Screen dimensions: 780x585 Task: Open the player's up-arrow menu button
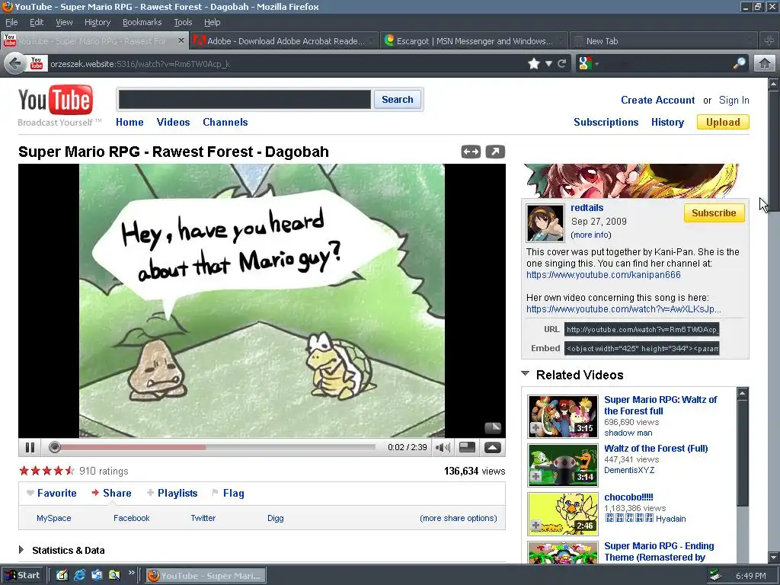pos(493,447)
